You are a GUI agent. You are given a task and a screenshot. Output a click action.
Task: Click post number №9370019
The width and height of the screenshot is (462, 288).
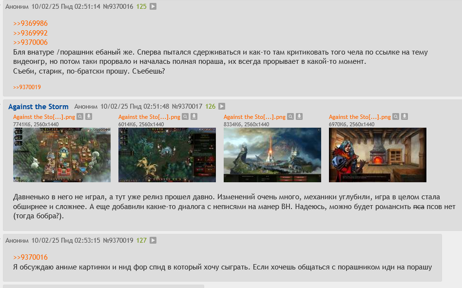point(118,240)
